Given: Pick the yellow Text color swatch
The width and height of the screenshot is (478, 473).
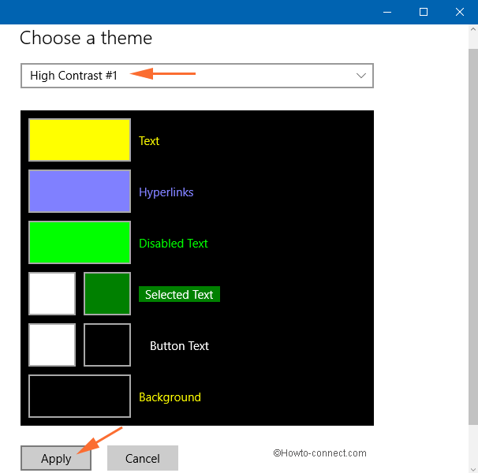Looking at the screenshot, I should click(80, 140).
